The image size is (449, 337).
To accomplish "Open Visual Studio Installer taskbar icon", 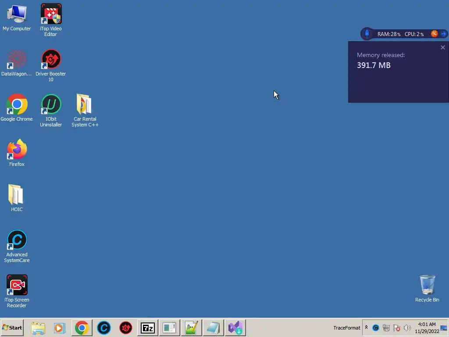I will pyautogui.click(x=235, y=328).
